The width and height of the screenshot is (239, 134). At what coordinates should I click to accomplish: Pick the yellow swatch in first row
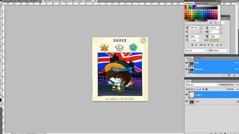coord(187,6)
